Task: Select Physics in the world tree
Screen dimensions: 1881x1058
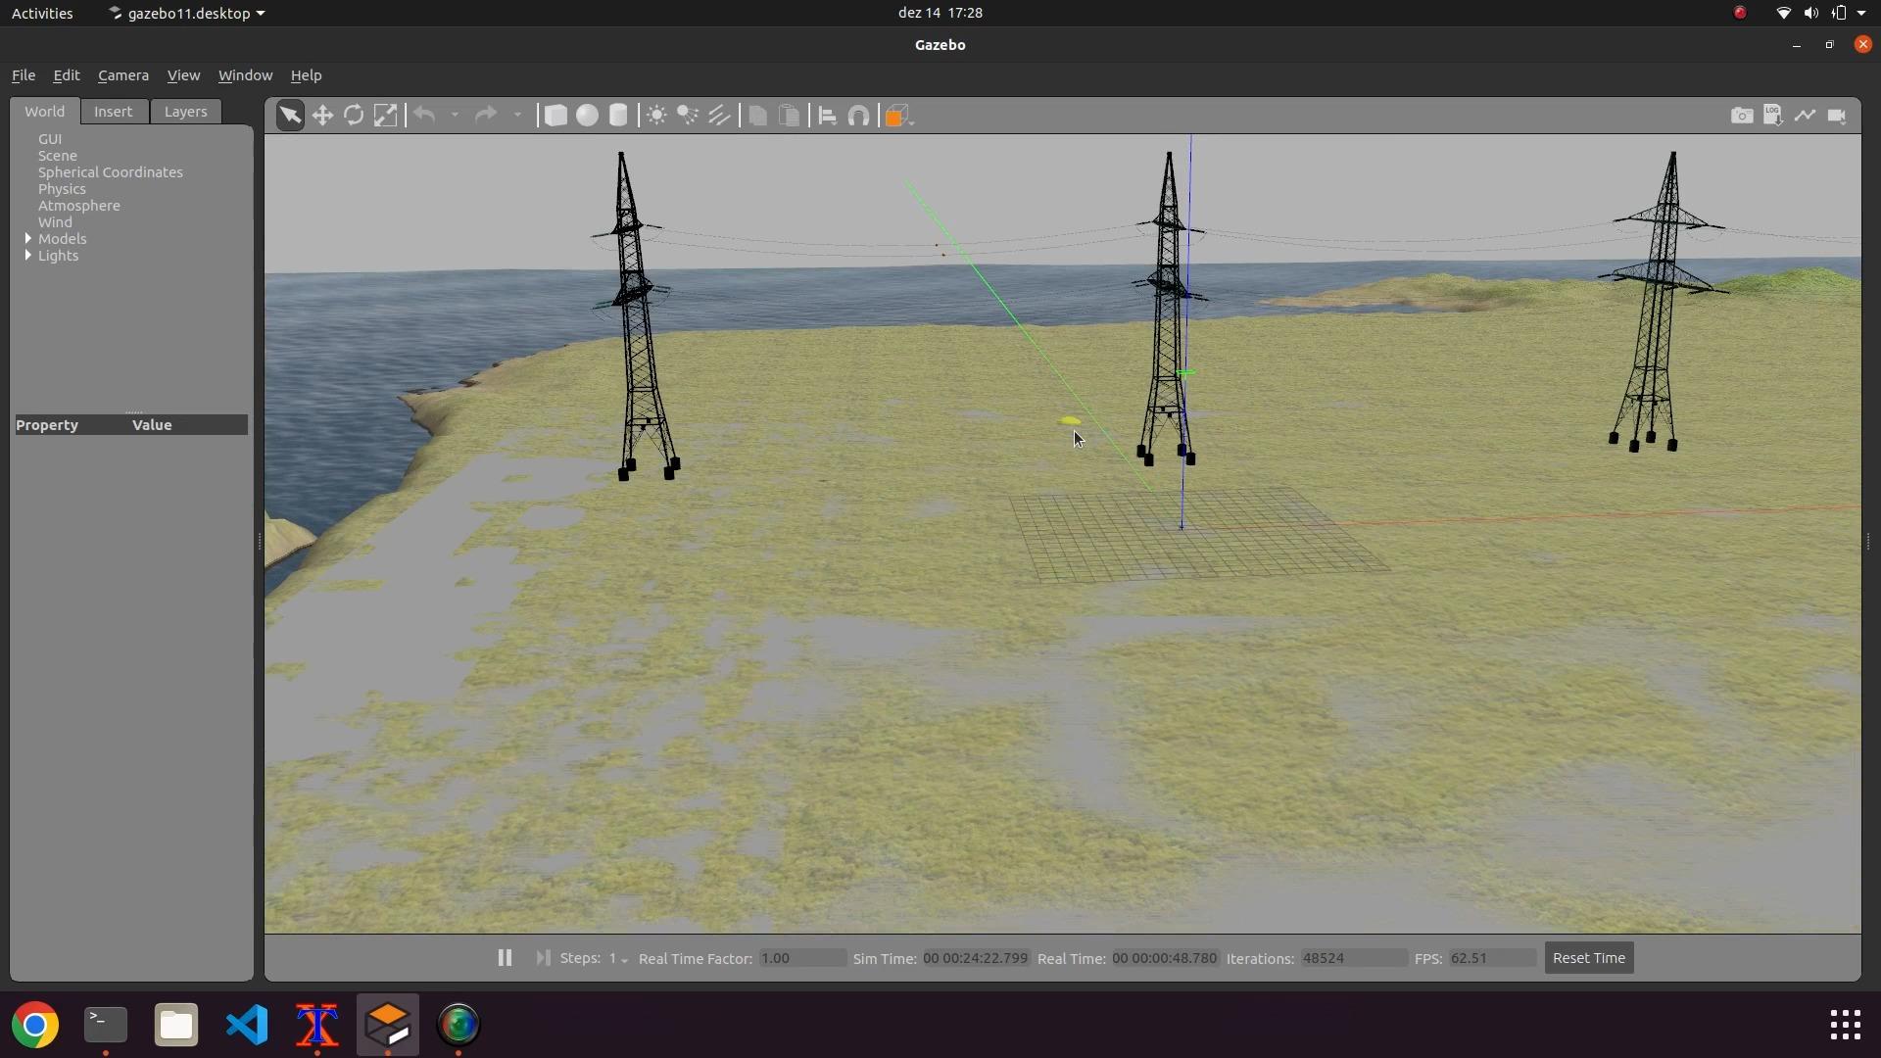Action: [x=62, y=189]
